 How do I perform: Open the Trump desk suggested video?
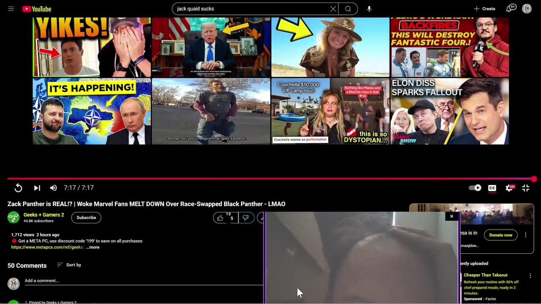tap(211, 47)
